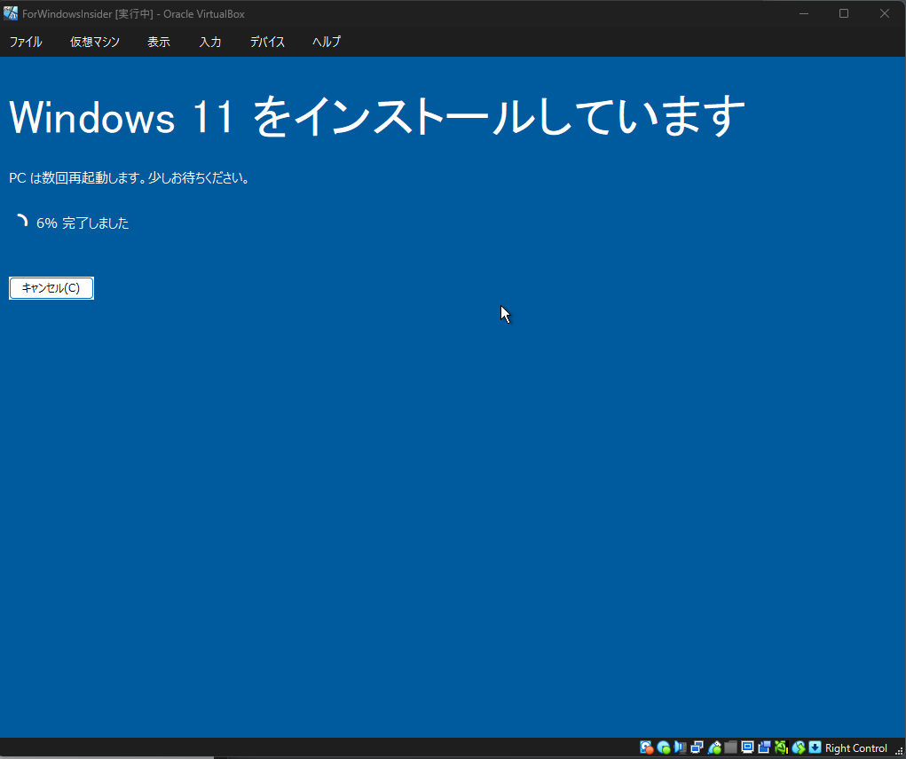Minimize the VirtualBox window
Viewport: 906px width, 759px height.
click(804, 13)
